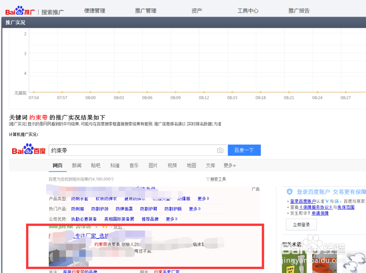Viewport: 366px width, 273px height.
Task: Click the 立即登录 button
Action: pyautogui.click(x=301, y=225)
